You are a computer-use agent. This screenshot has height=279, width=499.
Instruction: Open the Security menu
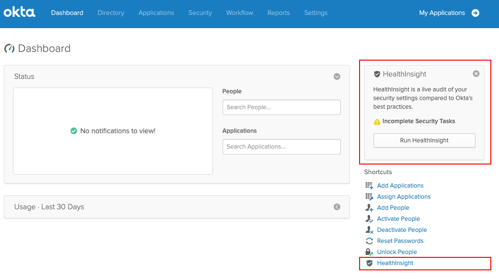point(200,13)
